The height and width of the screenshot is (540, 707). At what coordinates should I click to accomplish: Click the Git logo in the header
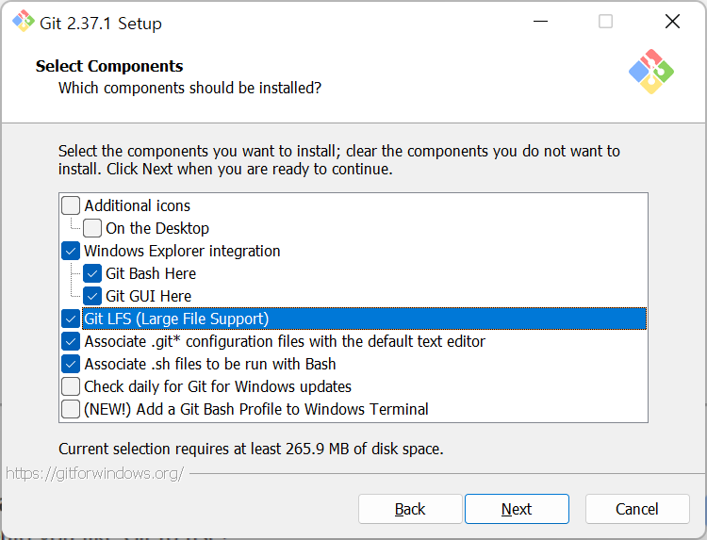tap(651, 72)
